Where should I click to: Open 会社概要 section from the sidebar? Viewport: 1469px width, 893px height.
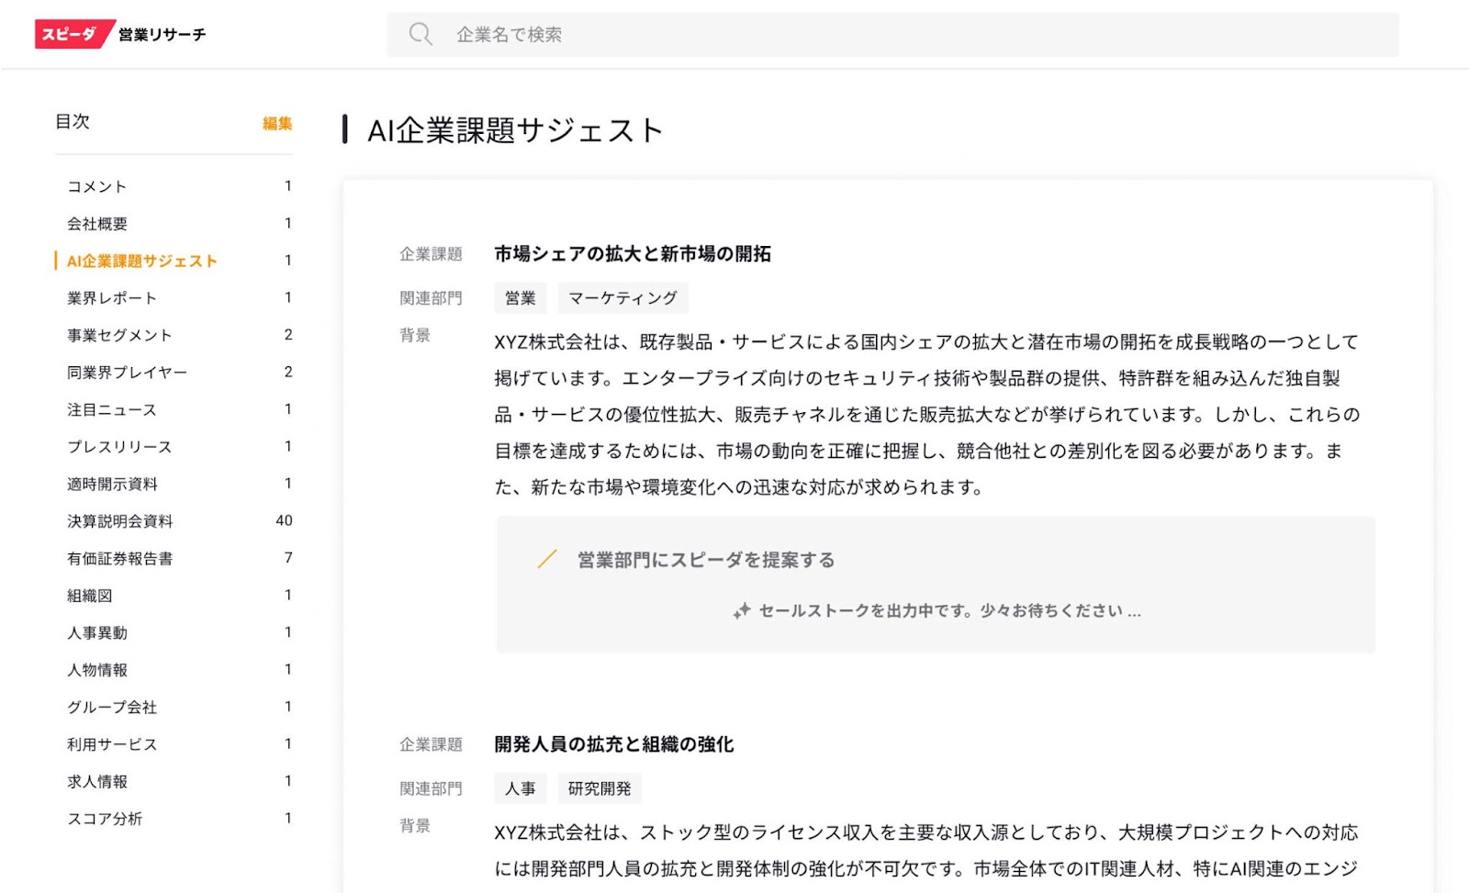97,224
